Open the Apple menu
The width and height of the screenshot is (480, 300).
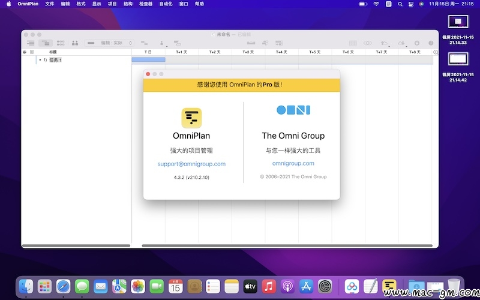[8, 4]
